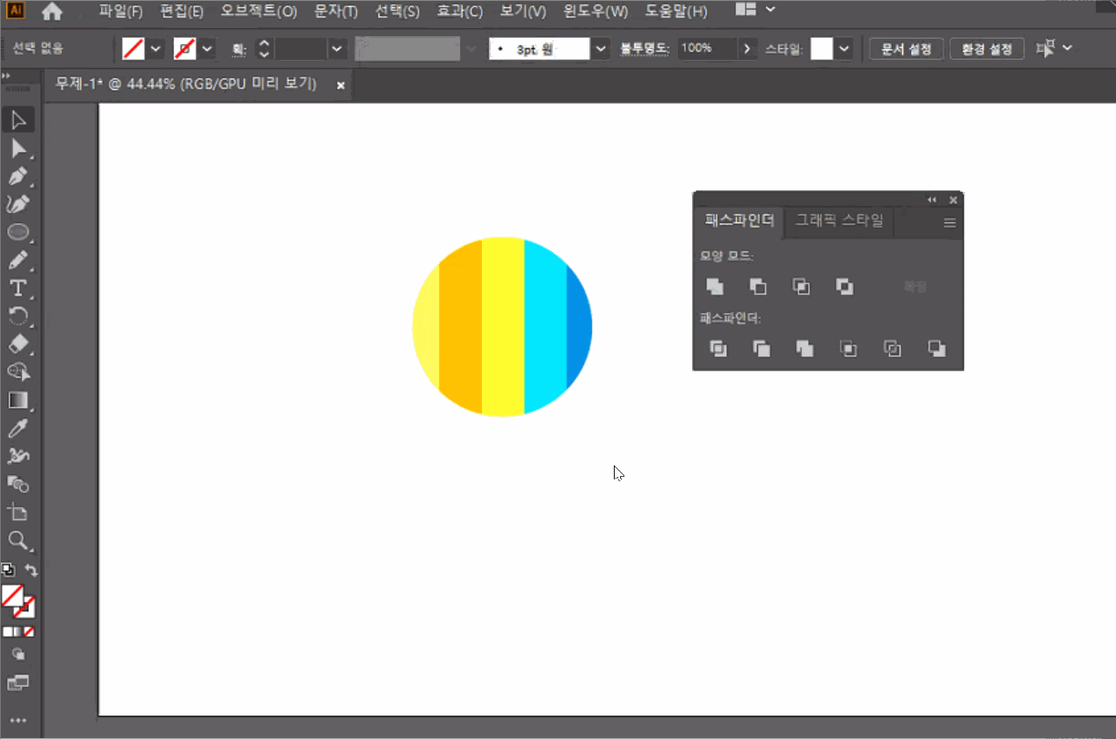Reset to default fill and stroke
Viewport: 1116px width, 739px height.
pyautogui.click(x=8, y=570)
